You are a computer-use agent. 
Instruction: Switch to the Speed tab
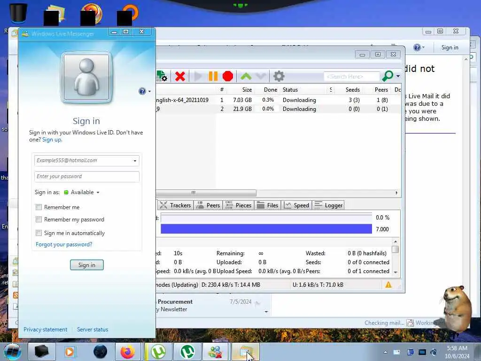(296, 205)
